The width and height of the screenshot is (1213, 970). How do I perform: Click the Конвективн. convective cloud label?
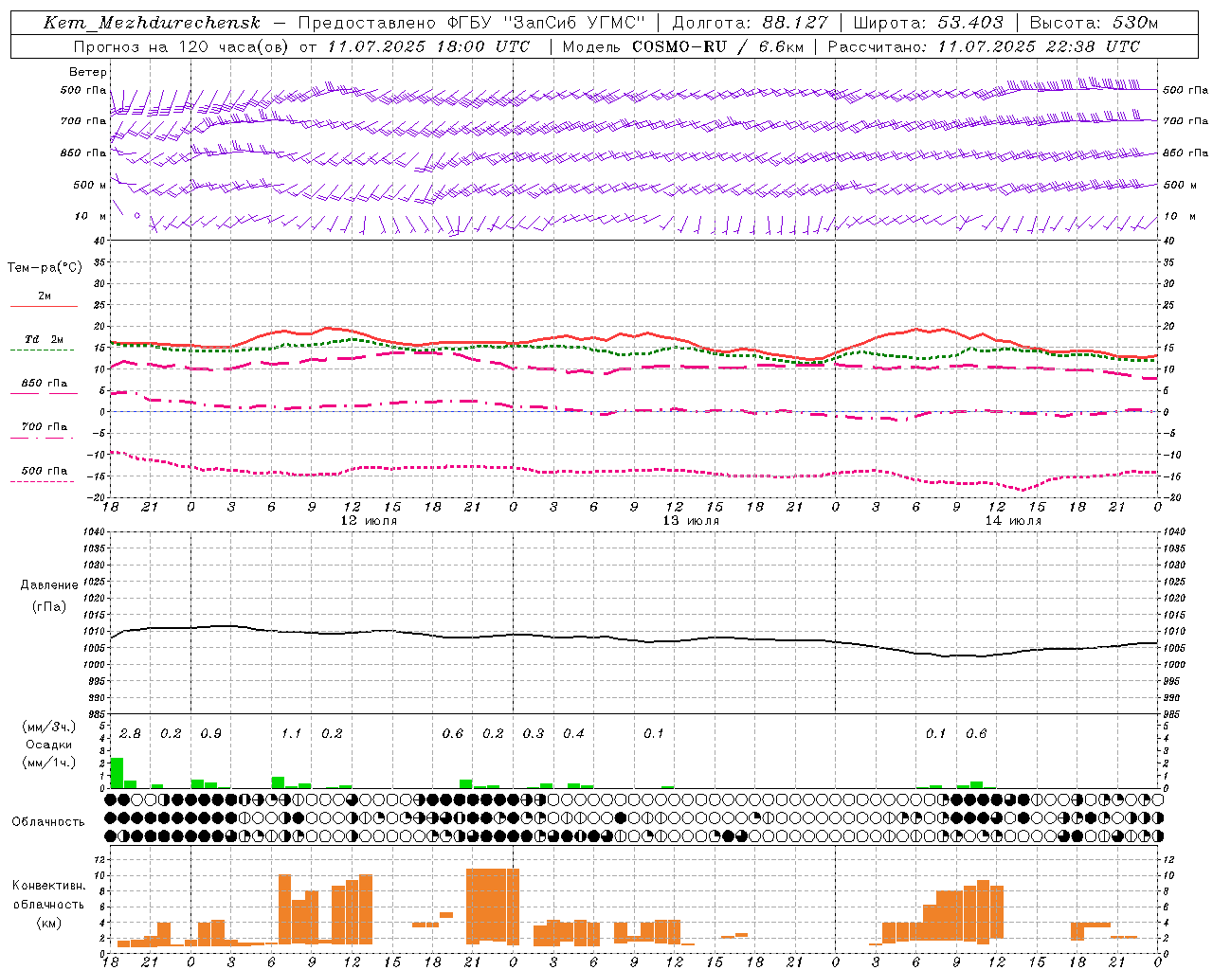point(48,886)
